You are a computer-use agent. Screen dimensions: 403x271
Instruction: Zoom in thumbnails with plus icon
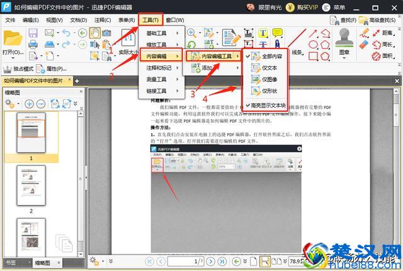click(30, 104)
